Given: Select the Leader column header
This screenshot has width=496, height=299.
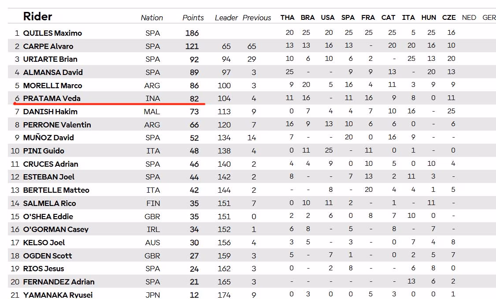Looking at the screenshot, I should click(226, 18).
